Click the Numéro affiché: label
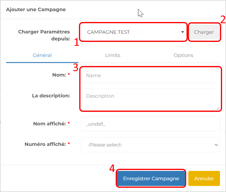 [x=45, y=144]
